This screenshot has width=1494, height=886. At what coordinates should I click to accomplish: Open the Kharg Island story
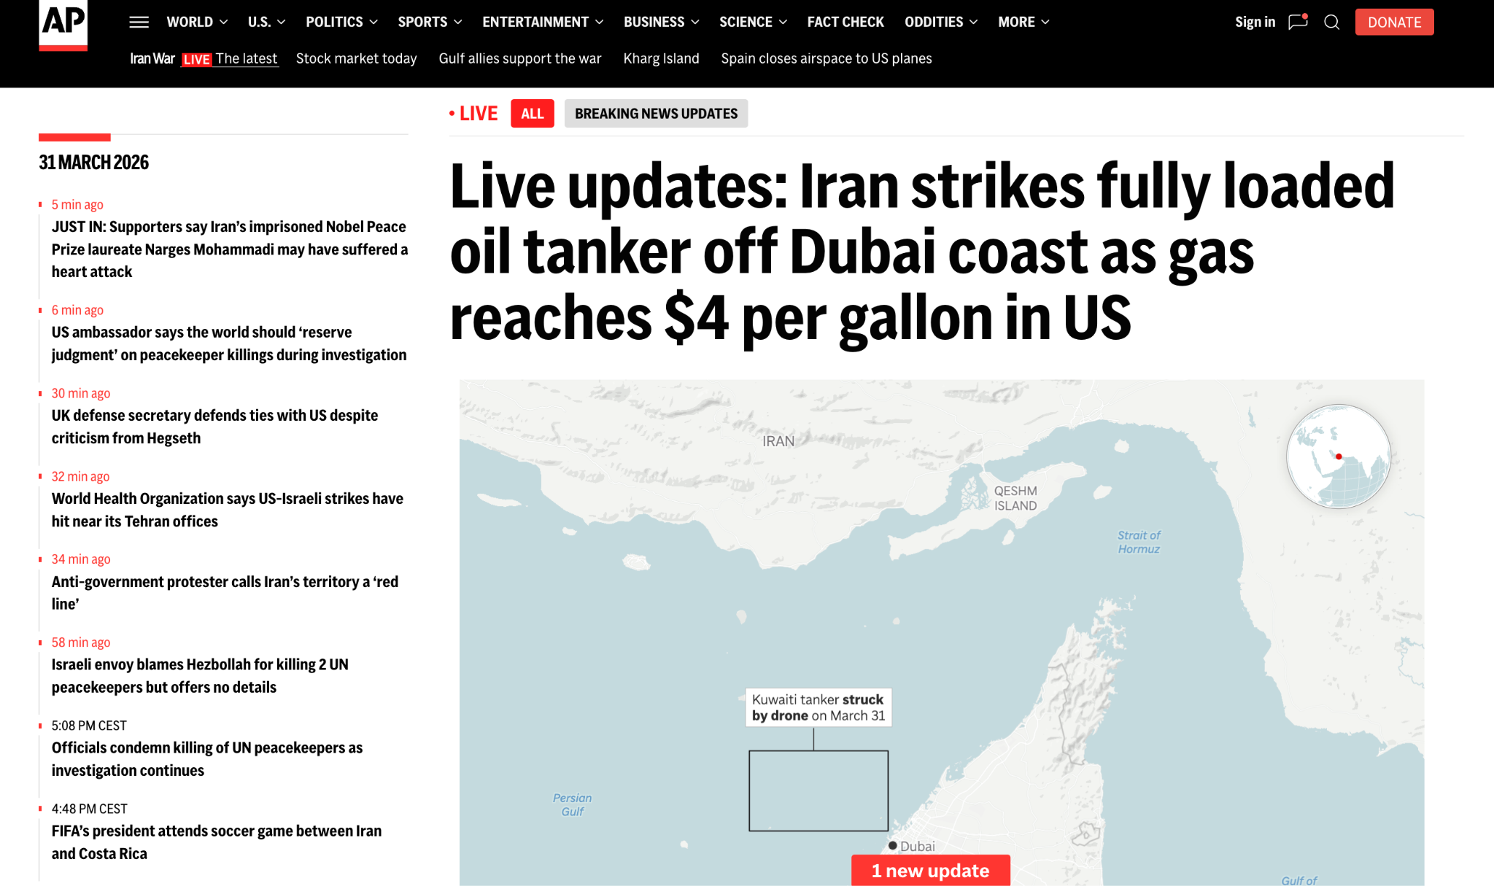tap(661, 58)
